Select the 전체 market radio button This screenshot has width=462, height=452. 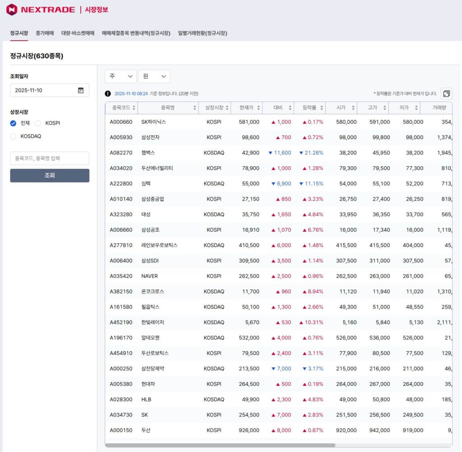tap(13, 123)
